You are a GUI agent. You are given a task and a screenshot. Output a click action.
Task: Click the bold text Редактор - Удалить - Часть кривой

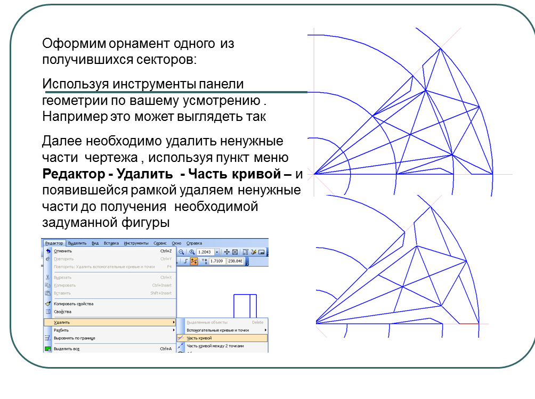tap(167, 174)
